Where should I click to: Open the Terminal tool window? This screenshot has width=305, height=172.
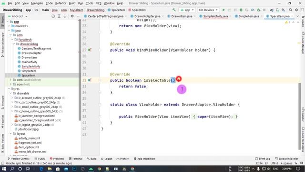pos(75,159)
